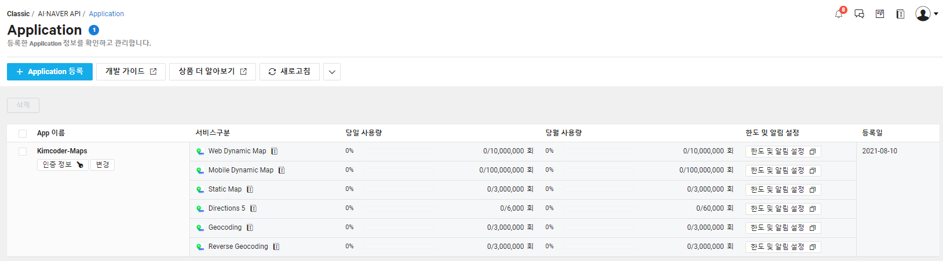
Task: Click the 0/100,000,000 회 daily quota for Mobile Dynamic Map
Action: [506, 170]
